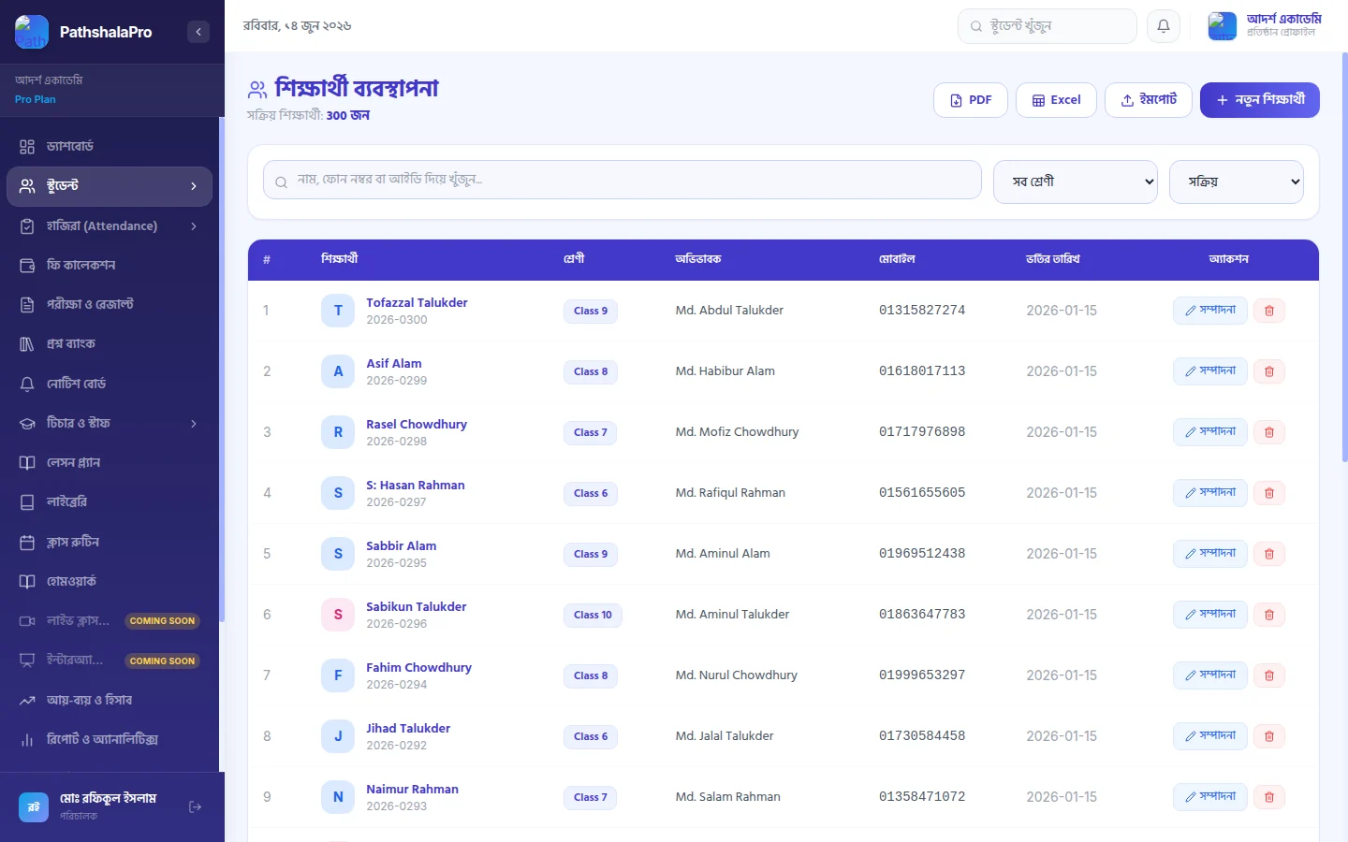Click trash icon for Sabbir Alam row
1348x842 pixels.
[x=1269, y=554]
